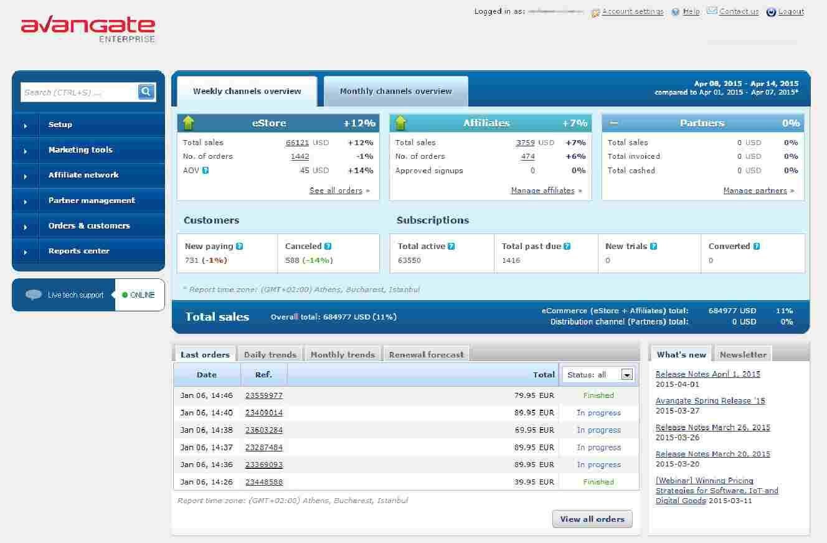Screen dimensions: 827x543
Task: Open the Renewal forecast tab
Action: (426, 354)
